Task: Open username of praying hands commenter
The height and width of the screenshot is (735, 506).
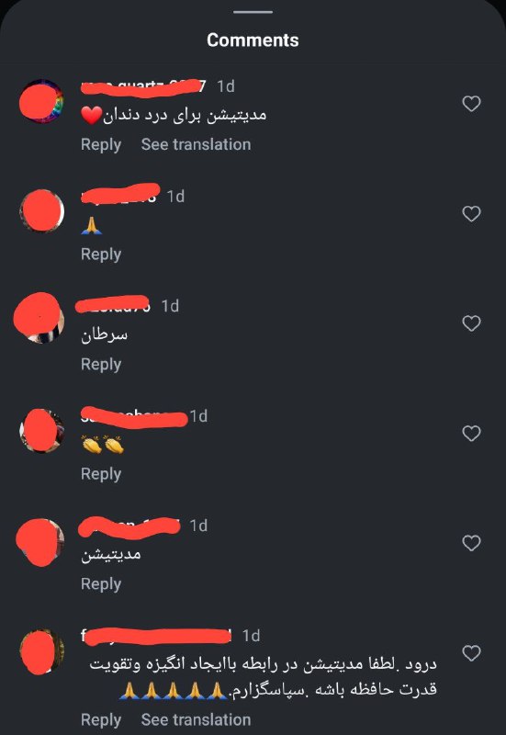Action: click(x=120, y=196)
